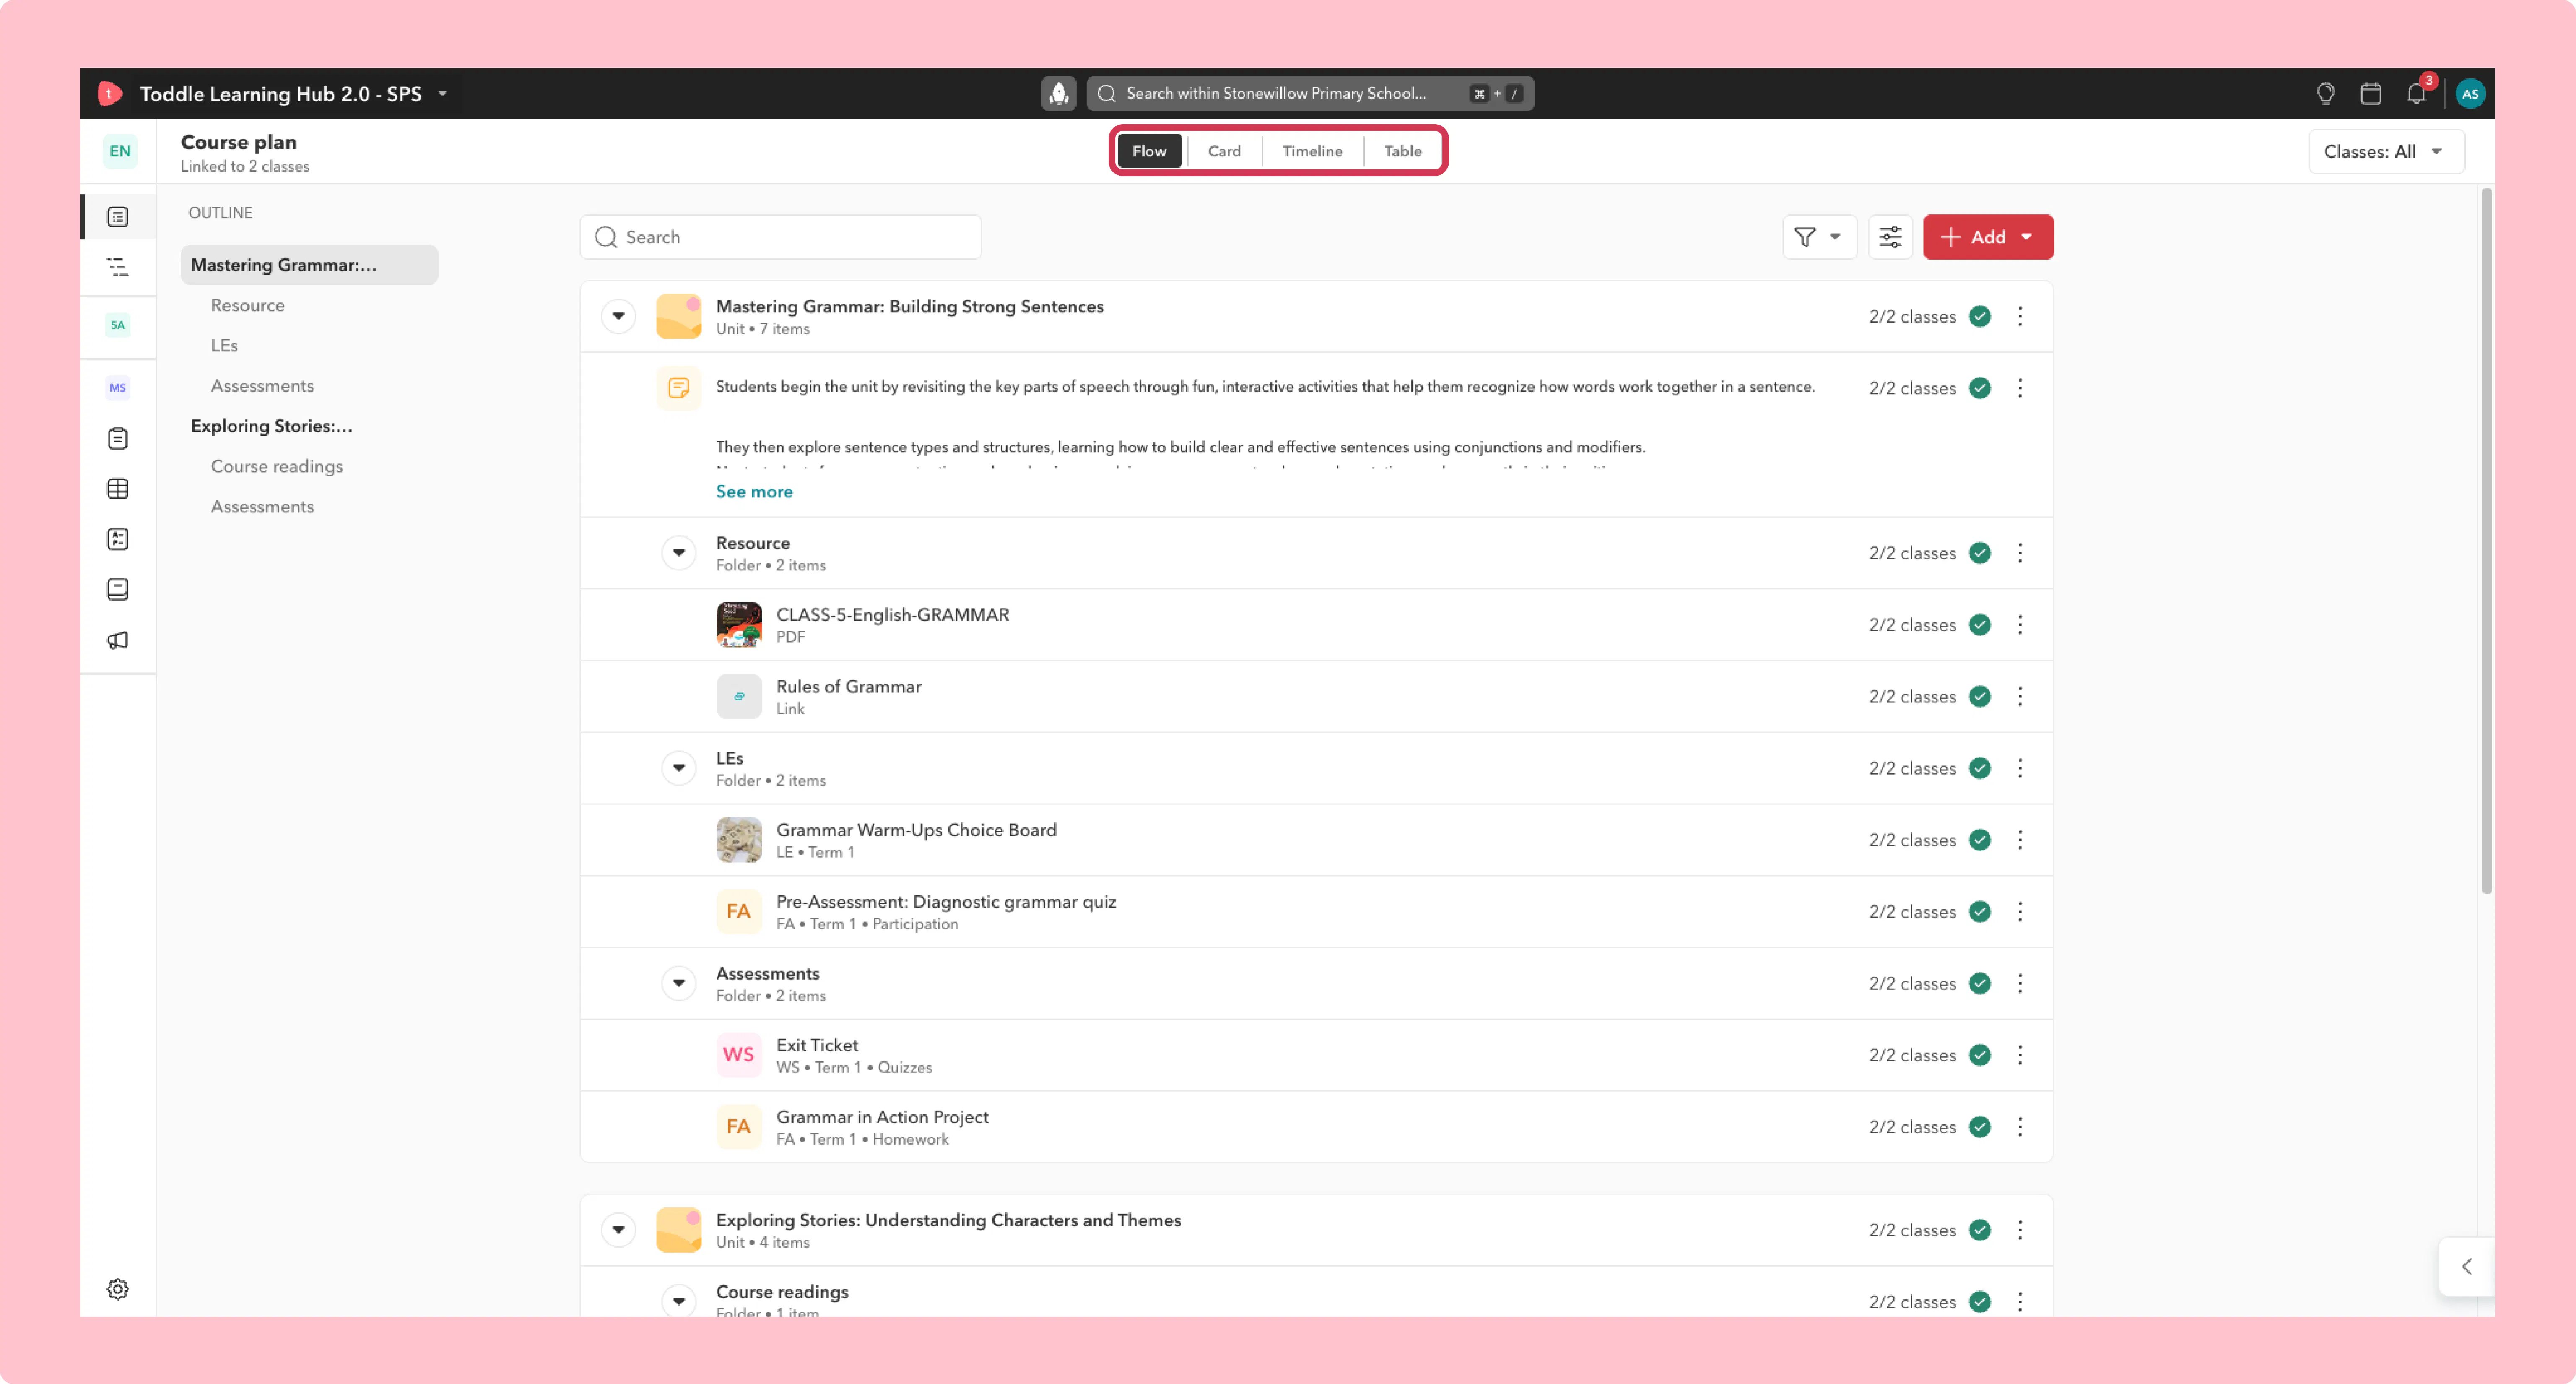
Task: Open the display settings sliders icon
Action: [1890, 237]
